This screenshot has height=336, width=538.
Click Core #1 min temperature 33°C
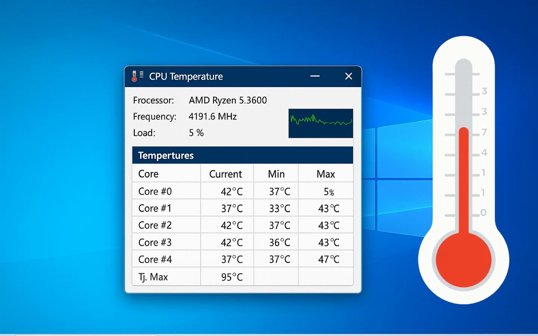pos(280,209)
